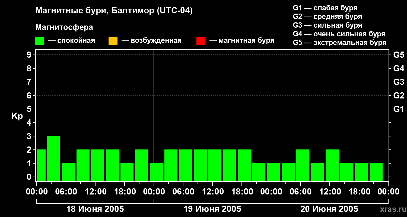Viewport: 407px width, 217px height.
Task: Select the chart title 'Магнитные бури, Балтимор (UTC-04)'
Action: [x=114, y=11]
